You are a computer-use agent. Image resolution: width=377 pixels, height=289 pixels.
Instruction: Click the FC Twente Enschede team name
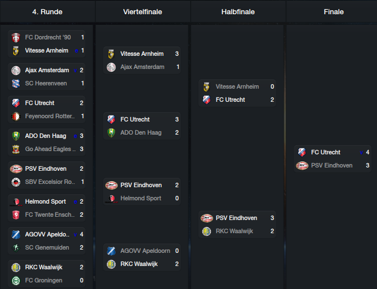50,215
